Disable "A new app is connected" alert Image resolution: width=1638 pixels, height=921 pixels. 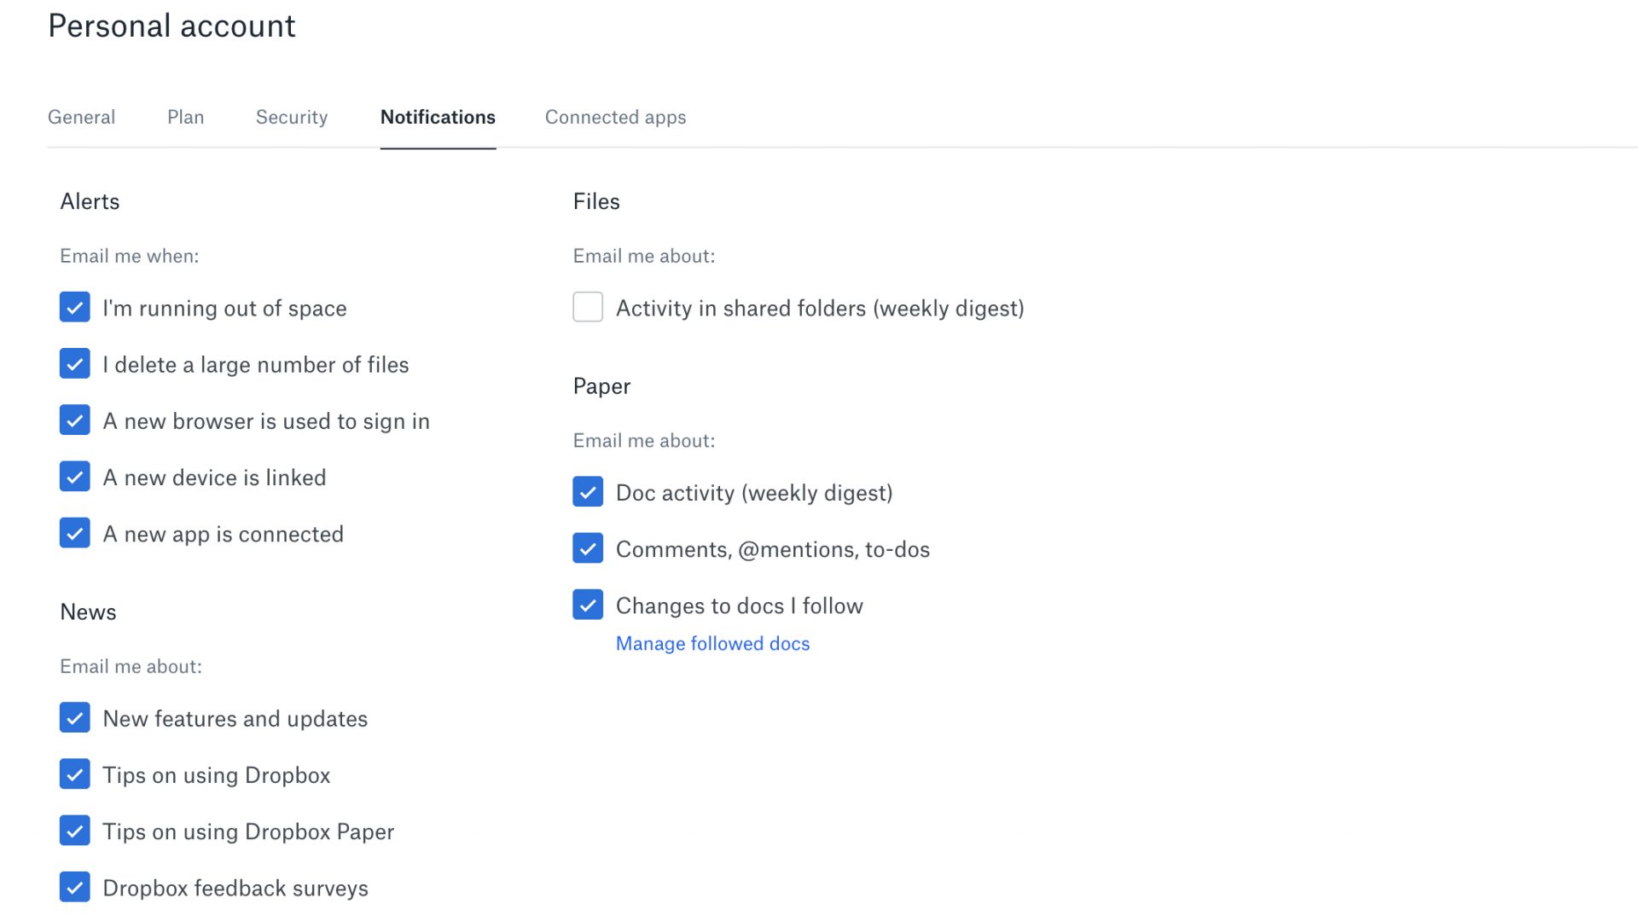[75, 533]
